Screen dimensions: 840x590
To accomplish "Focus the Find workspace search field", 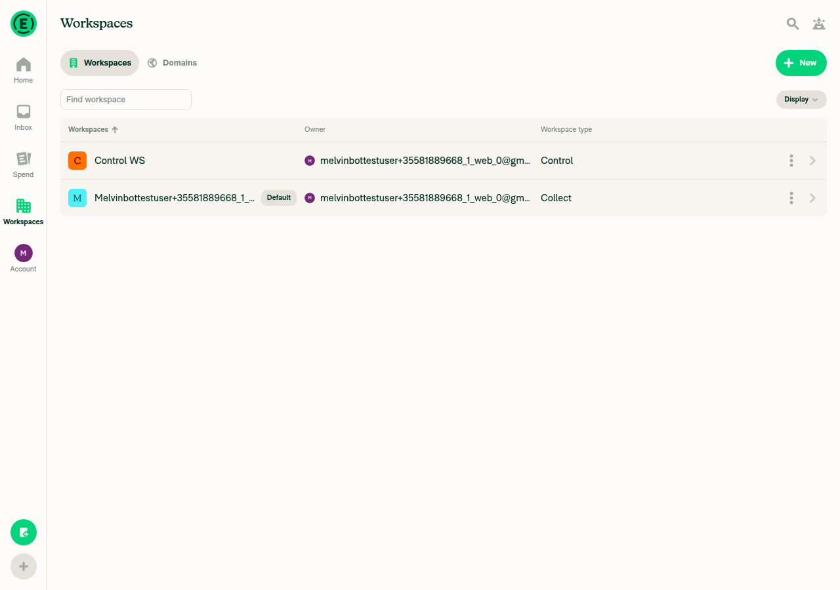I will coord(126,100).
